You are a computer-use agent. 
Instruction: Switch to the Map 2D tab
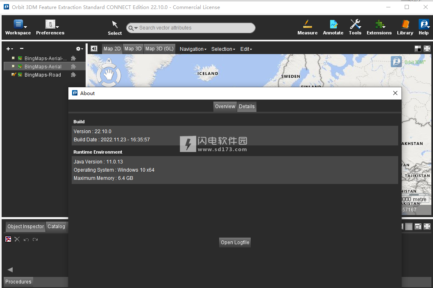click(112, 49)
